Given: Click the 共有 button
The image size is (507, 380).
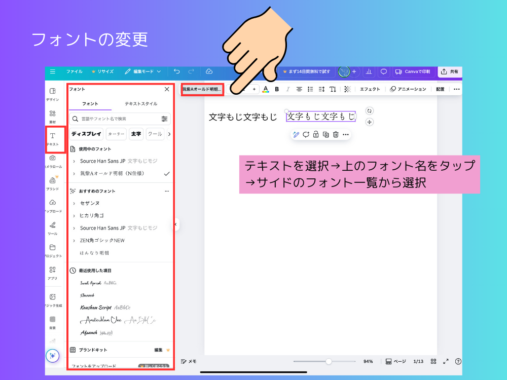Looking at the screenshot, I should [x=450, y=71].
